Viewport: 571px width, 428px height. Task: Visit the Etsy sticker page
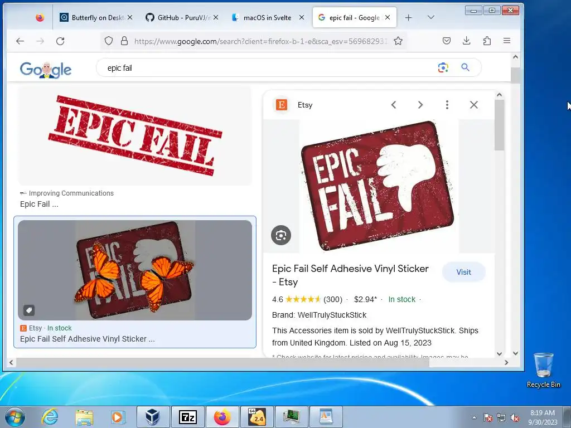463,272
